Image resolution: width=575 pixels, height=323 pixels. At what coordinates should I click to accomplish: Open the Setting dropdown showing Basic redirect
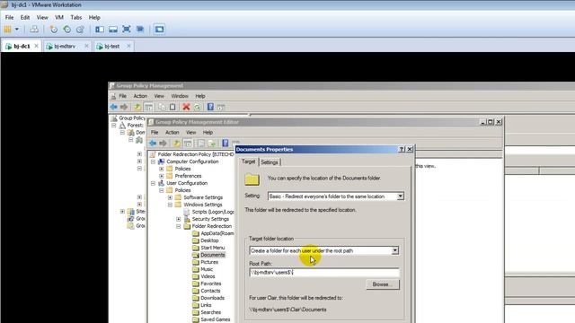400,196
